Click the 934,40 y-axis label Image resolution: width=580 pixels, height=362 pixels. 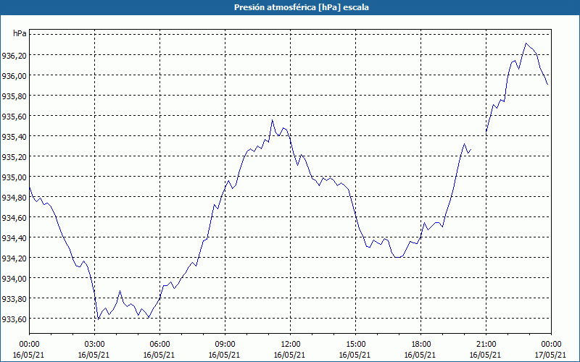[x=14, y=238]
